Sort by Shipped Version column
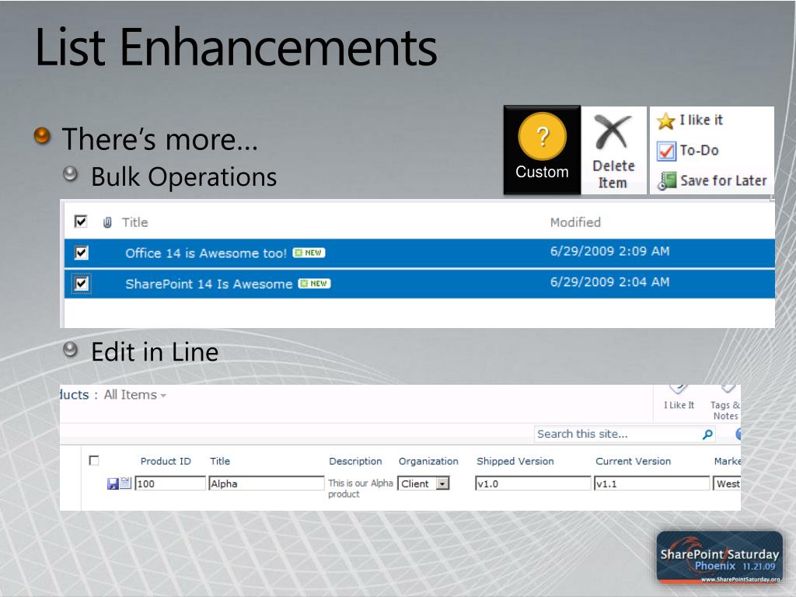796x597 pixels. click(515, 461)
